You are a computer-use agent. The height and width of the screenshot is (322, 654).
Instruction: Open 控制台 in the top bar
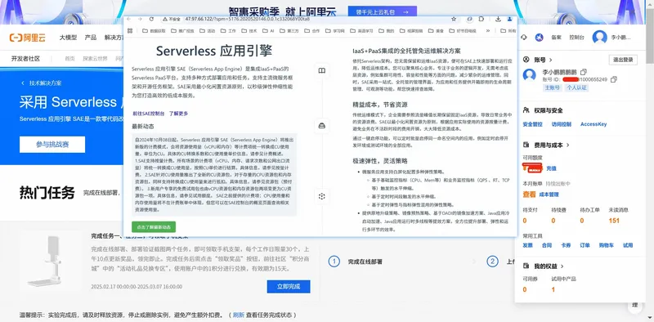tap(577, 37)
